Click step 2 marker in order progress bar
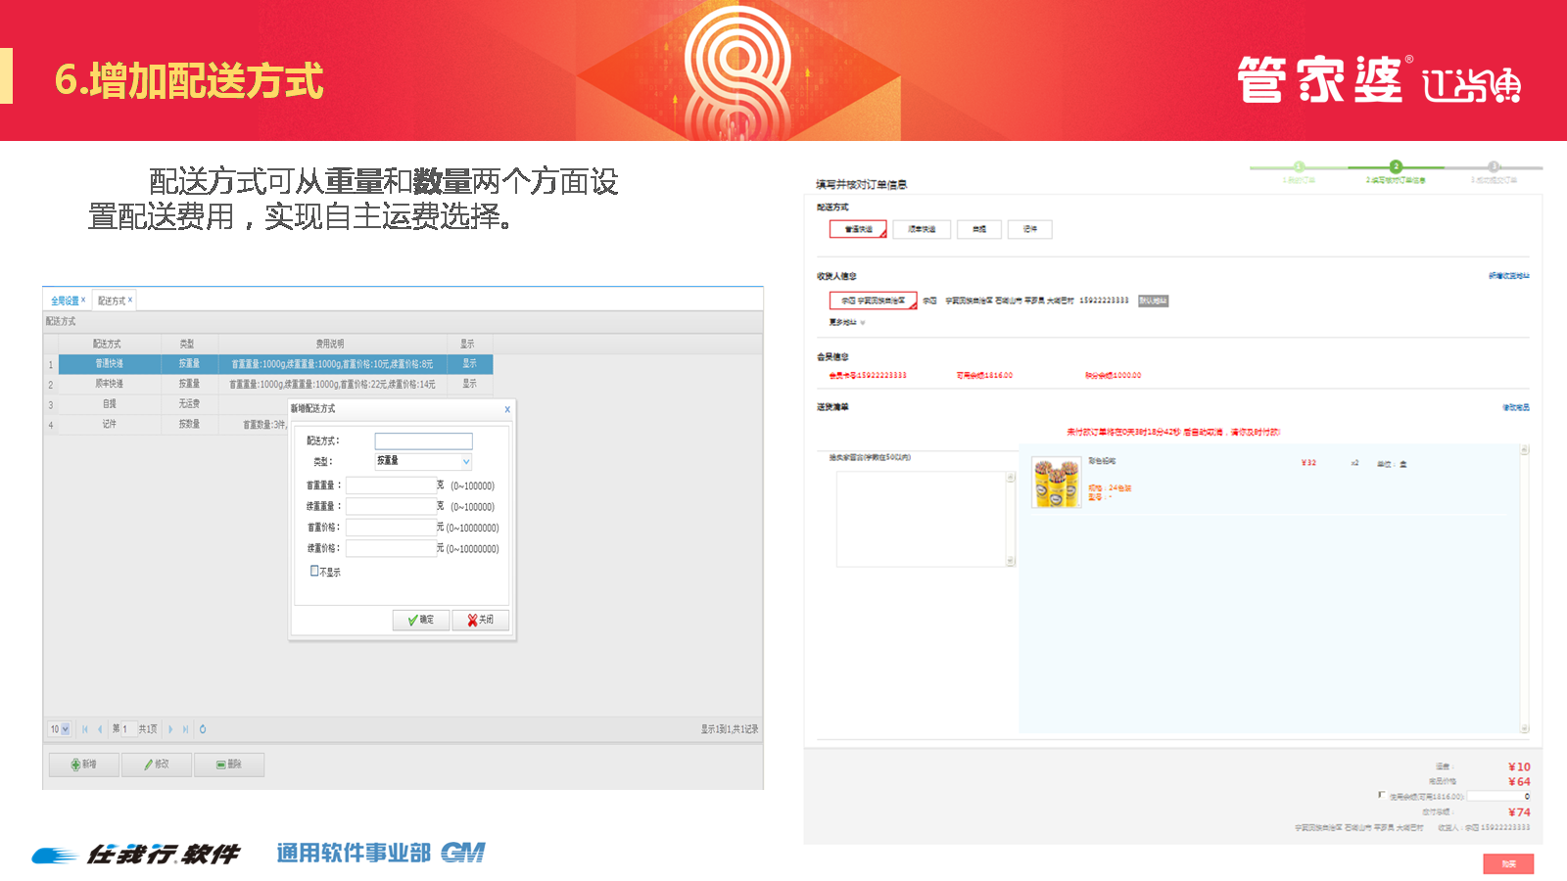Screen dimensions: 1567x881 pos(1396,166)
